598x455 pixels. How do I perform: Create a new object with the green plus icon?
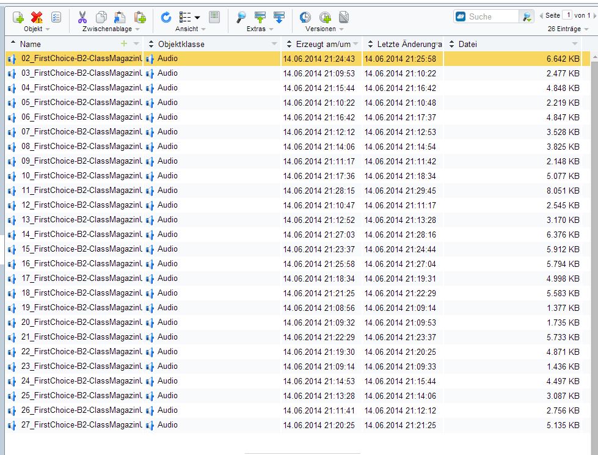click(x=18, y=17)
